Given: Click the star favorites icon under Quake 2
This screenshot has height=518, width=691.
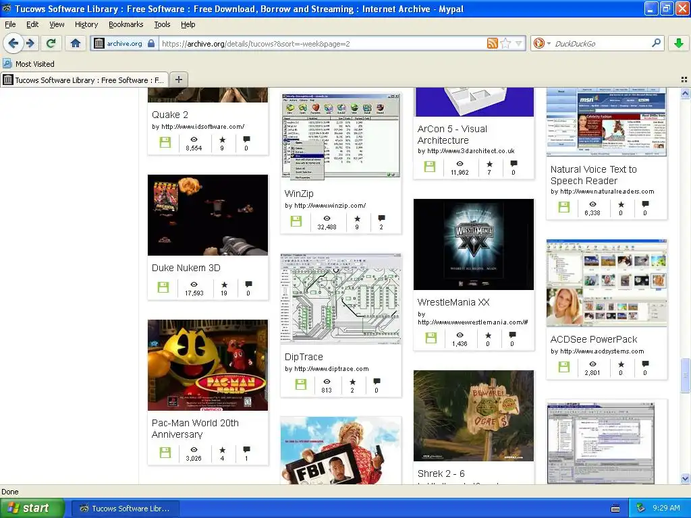Looking at the screenshot, I should [x=222, y=140].
